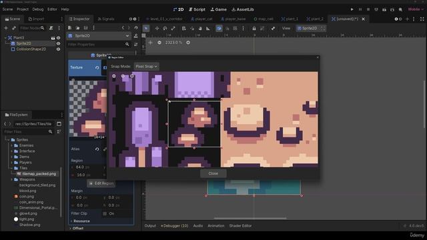Run the current scene icon

[384, 9]
